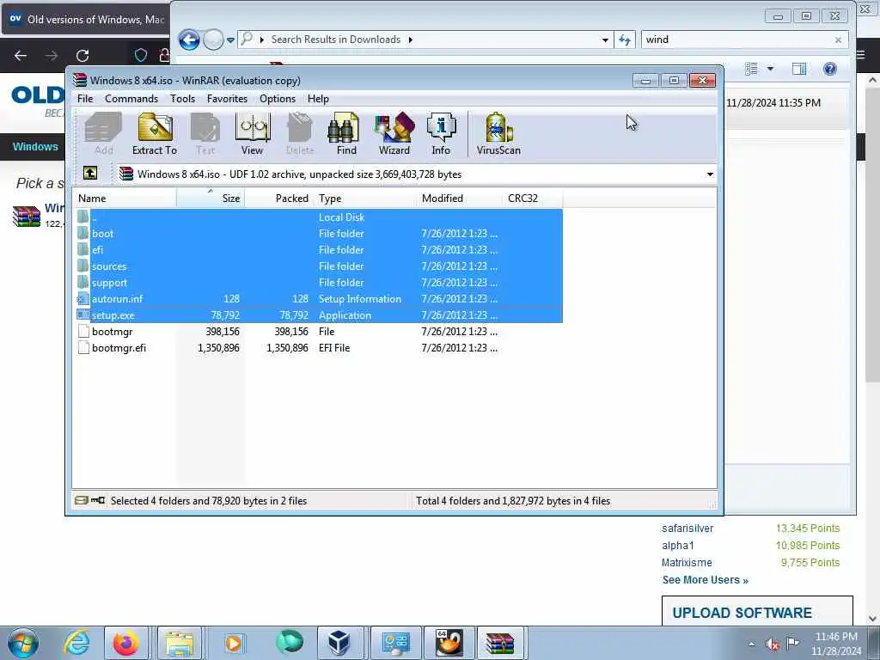880x660 pixels.
Task: Click Explorer window back arrow button
Action: pos(189,40)
